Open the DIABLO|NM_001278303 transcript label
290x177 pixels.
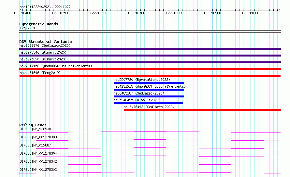[38, 137]
